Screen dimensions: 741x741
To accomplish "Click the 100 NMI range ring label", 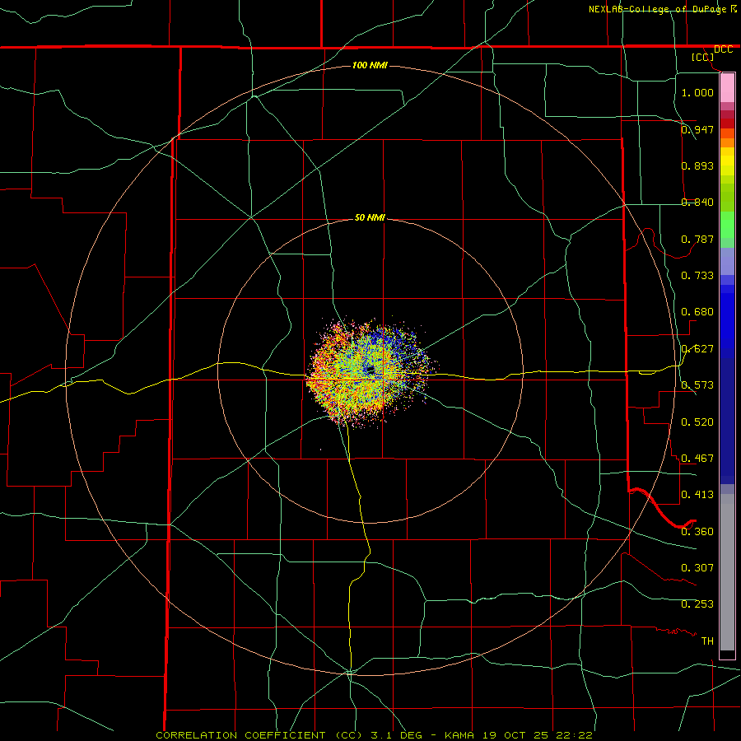I will pos(370,65).
